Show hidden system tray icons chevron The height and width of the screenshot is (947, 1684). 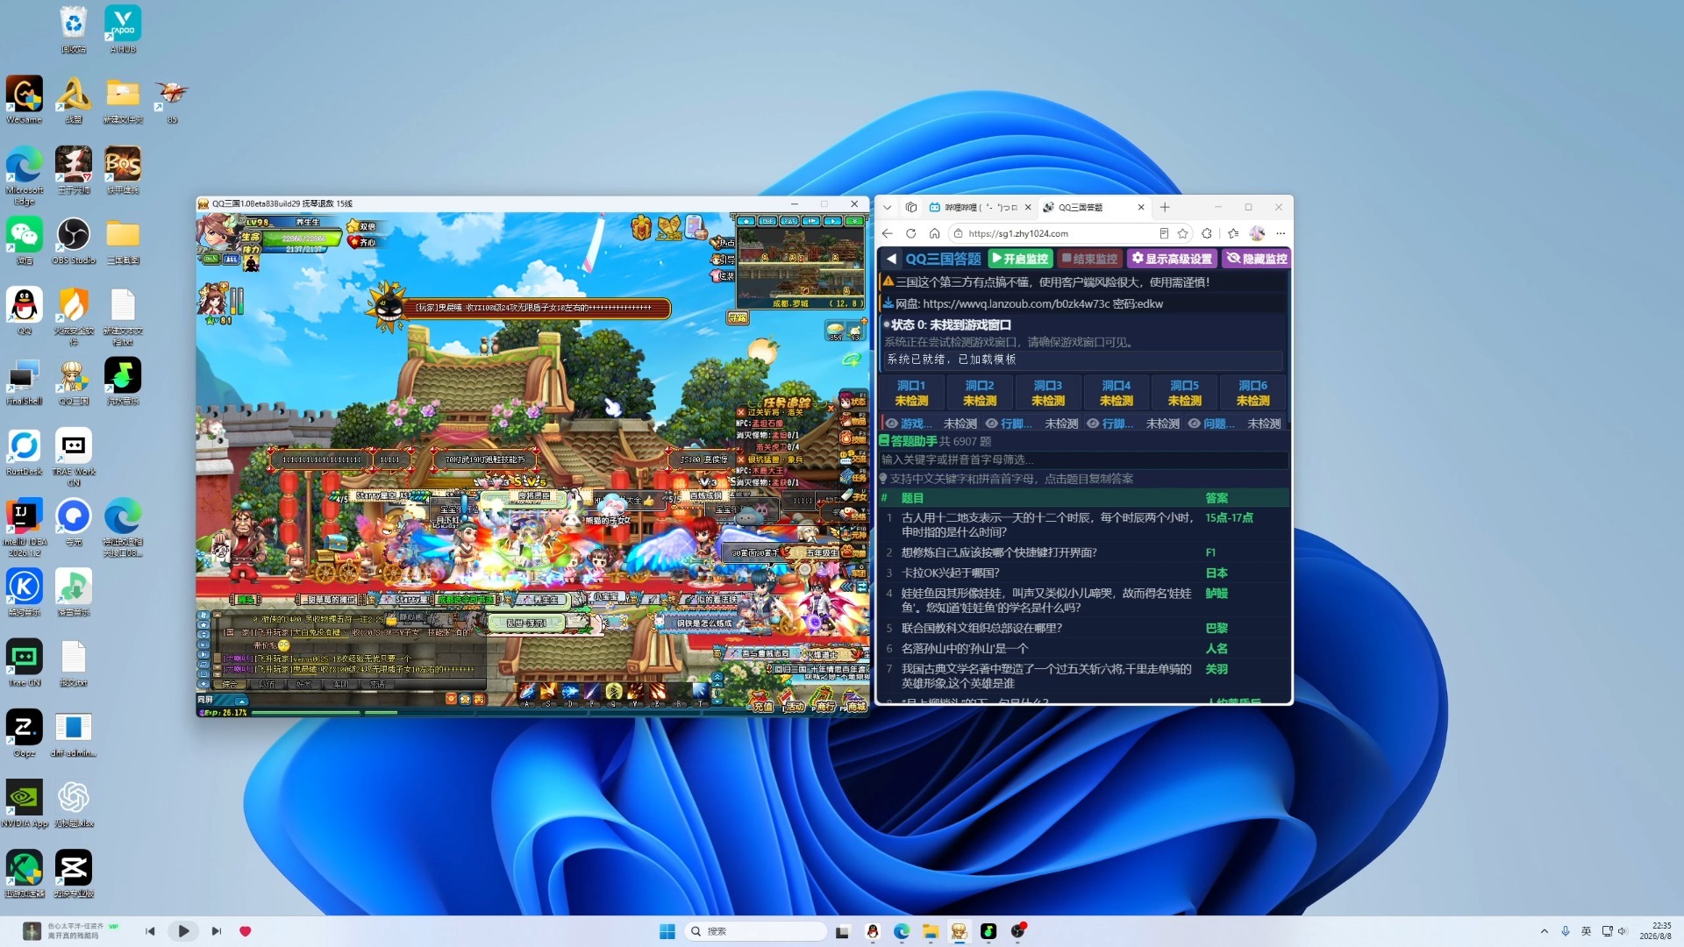(x=1545, y=931)
